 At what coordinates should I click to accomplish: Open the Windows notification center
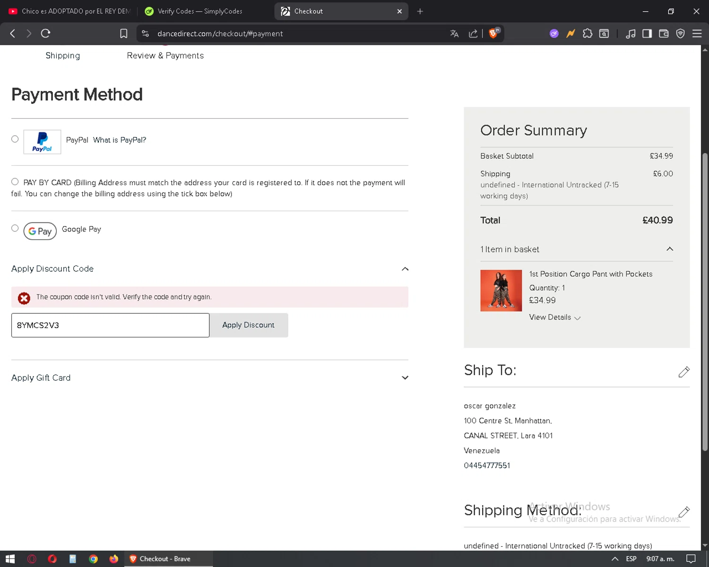coord(691,559)
